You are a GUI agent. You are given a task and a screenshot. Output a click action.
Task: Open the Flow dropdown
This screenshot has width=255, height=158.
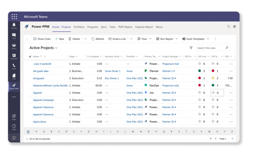[150, 39]
